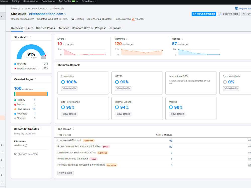Viewport: 251px width, 188px height.
Task: Open the Help center link
Action: pyautogui.click(x=243, y=9)
